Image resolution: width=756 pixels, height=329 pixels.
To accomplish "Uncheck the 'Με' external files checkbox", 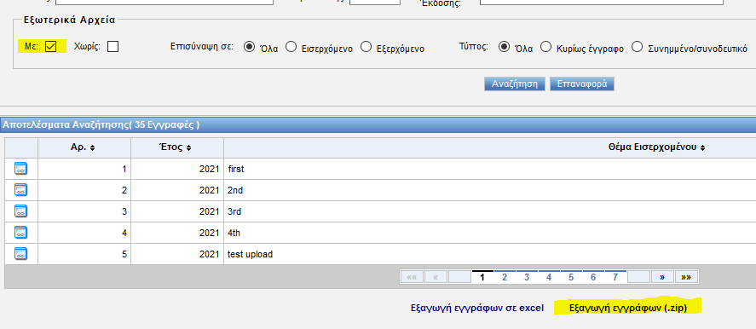I will (x=50, y=46).
